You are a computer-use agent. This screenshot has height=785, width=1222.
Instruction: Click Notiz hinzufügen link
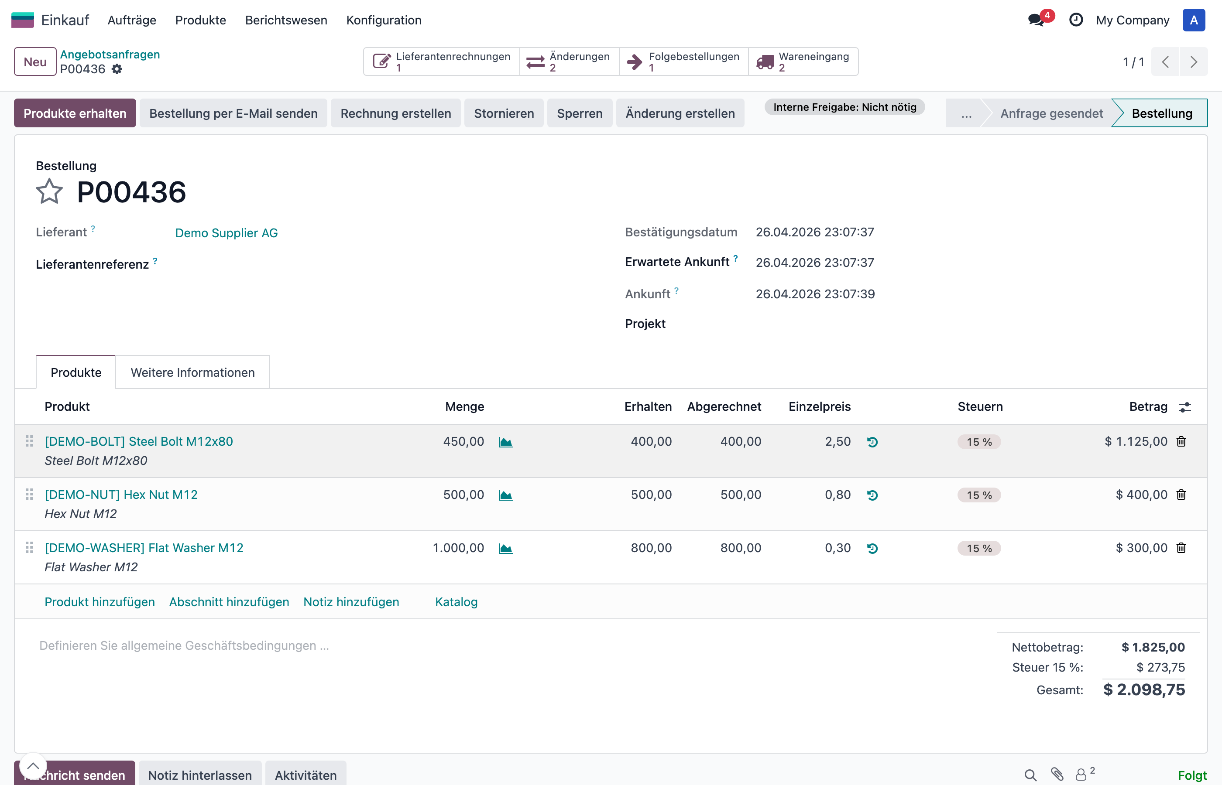[351, 602]
